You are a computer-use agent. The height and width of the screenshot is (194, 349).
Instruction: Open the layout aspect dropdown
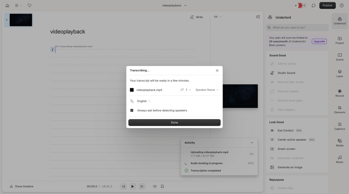[x=217, y=17]
